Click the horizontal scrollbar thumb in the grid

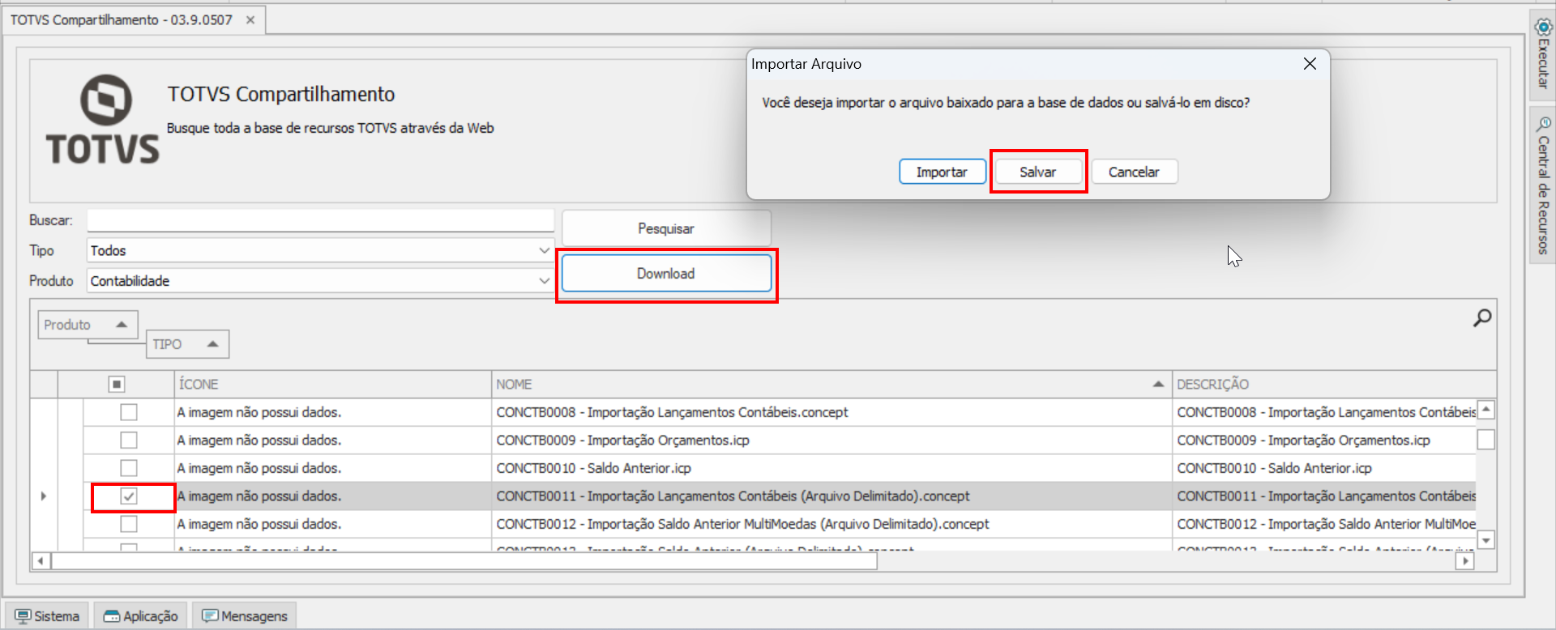pyautogui.click(x=464, y=560)
